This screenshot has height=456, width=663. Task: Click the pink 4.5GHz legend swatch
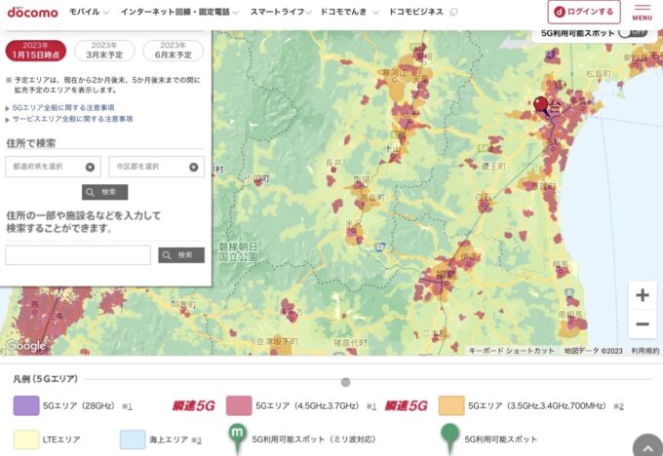239,406
